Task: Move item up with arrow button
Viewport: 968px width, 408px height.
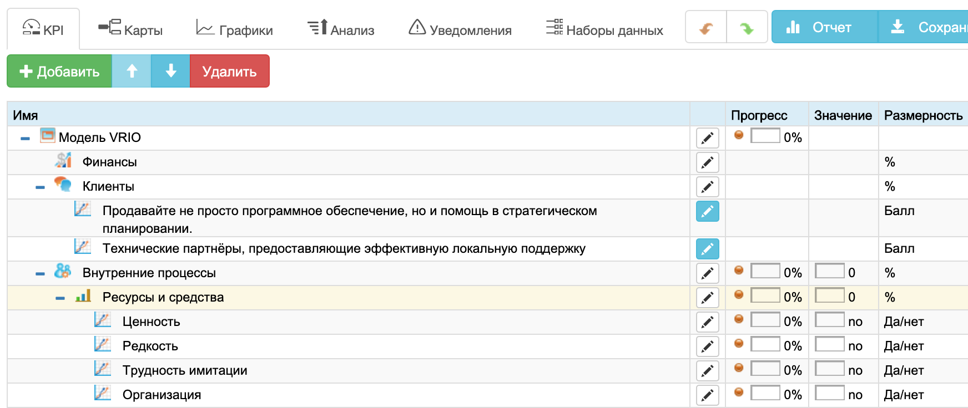Action: coord(132,71)
